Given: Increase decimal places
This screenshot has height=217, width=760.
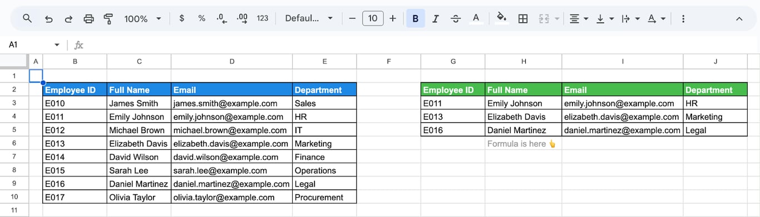Looking at the screenshot, I should point(242,18).
